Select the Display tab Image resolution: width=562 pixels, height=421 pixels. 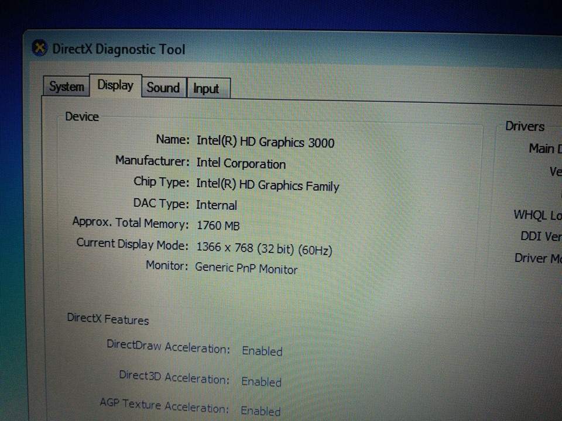click(x=115, y=85)
